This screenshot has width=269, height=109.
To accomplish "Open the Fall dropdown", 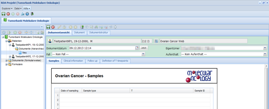I will [143, 54].
